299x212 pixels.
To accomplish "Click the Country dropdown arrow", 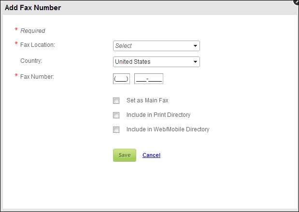I will [195, 62].
